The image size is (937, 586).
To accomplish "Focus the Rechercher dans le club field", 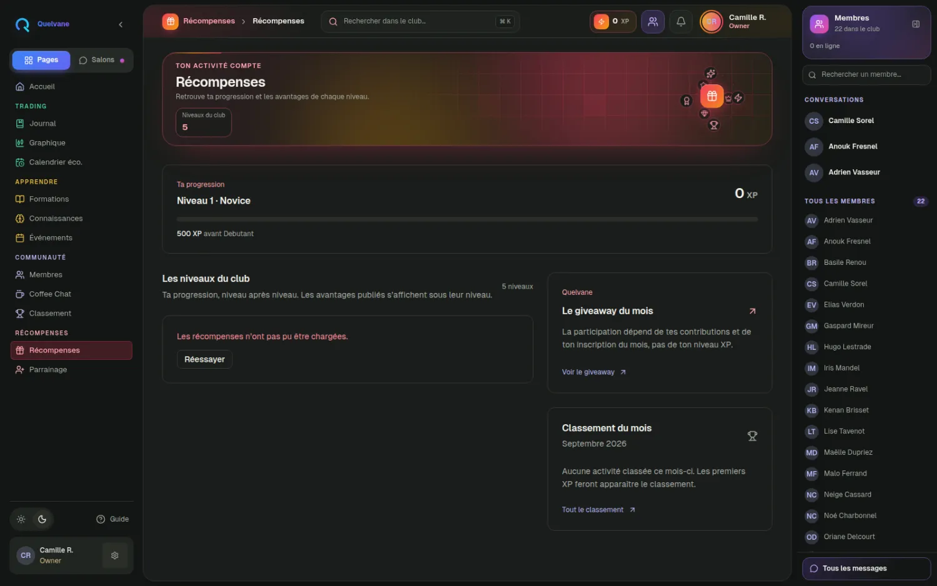I will 420,21.
